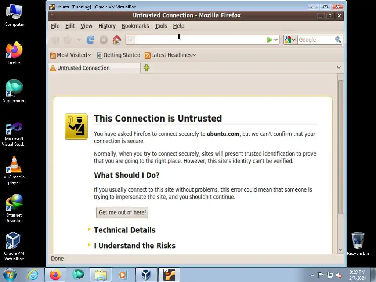The height and width of the screenshot is (282, 376).
Task: Open the History menu
Action: pyautogui.click(x=107, y=26)
